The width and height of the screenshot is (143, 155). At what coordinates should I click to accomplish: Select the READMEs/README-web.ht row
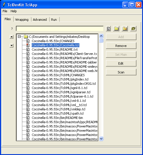pyautogui.click(x=65, y=71)
